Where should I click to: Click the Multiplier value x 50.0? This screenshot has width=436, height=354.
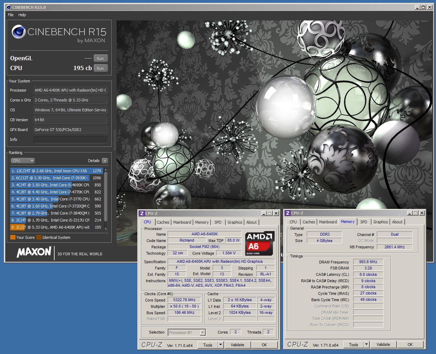pos(184,306)
